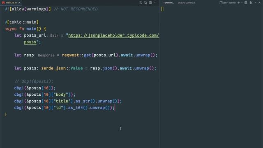Click the 'dbg!(&posts[10]);' line
Screen dimensions: 263x148
pos(35,88)
